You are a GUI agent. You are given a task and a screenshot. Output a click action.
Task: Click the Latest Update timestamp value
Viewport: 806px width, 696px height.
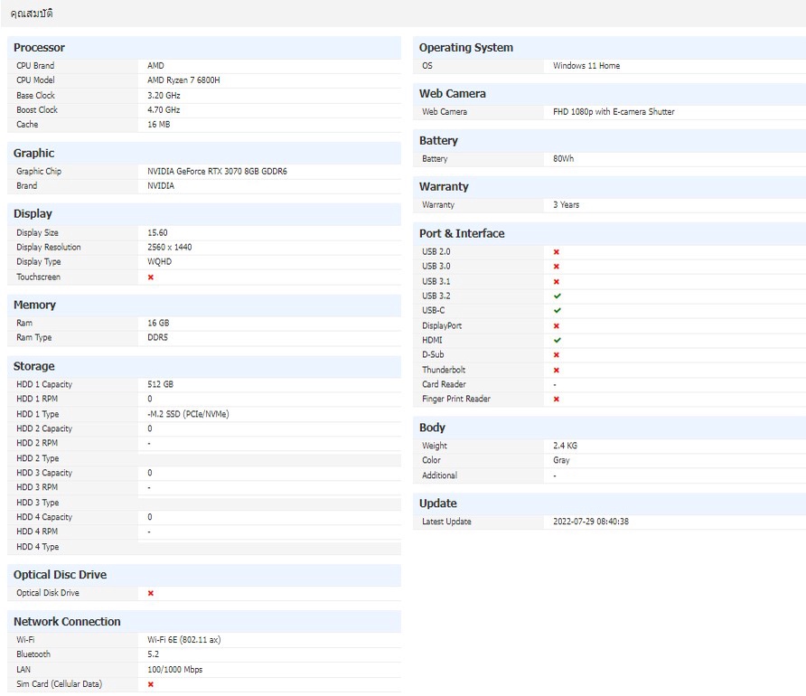(591, 522)
